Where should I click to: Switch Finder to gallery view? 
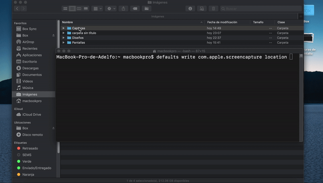(86, 8)
